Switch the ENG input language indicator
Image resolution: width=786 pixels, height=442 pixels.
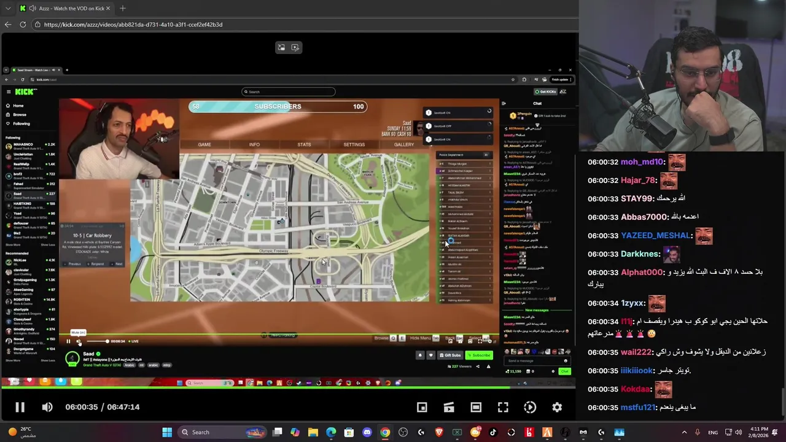tap(713, 432)
